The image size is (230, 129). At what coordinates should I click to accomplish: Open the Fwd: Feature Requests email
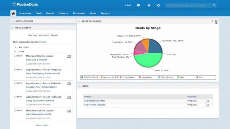(x=95, y=105)
